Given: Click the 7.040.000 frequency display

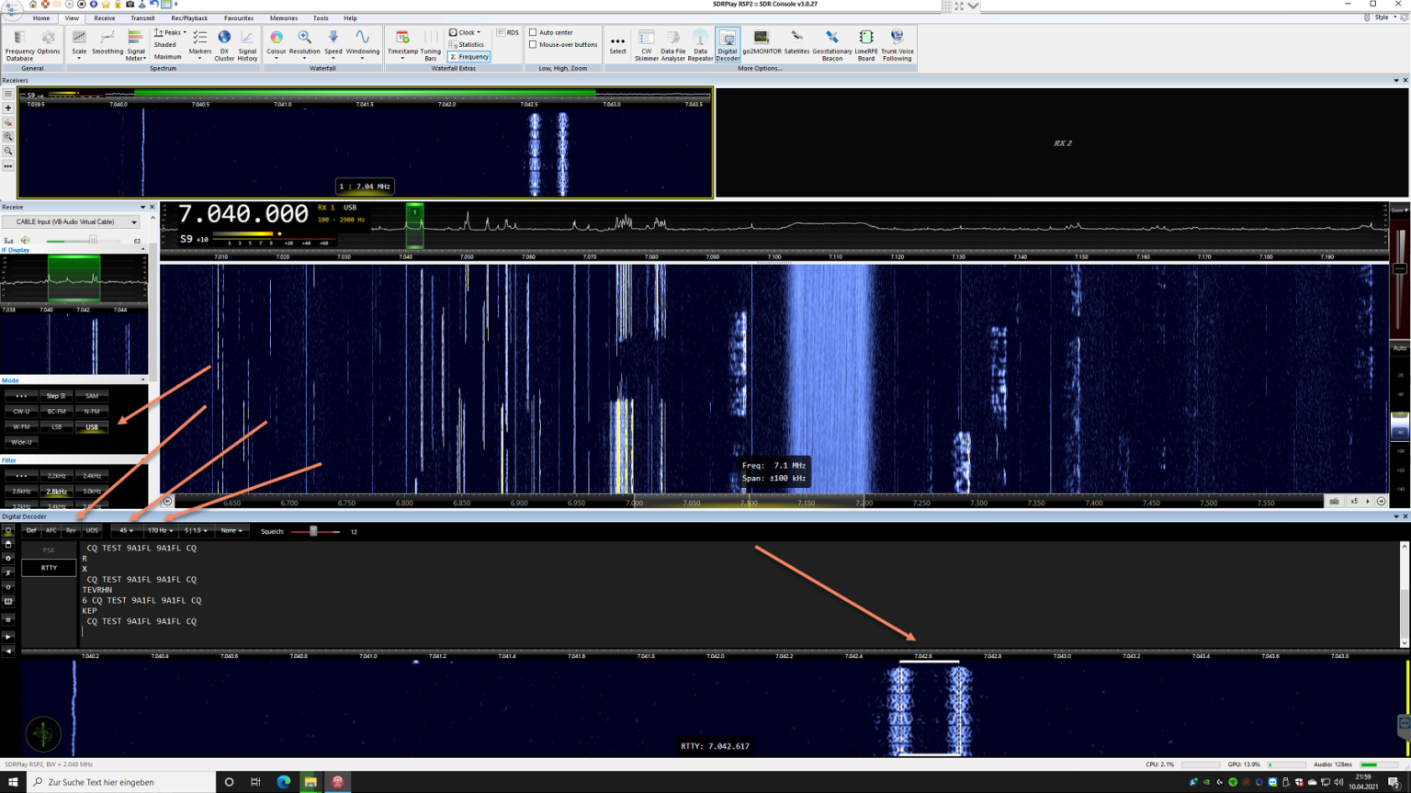Looking at the screenshot, I should click(x=243, y=214).
